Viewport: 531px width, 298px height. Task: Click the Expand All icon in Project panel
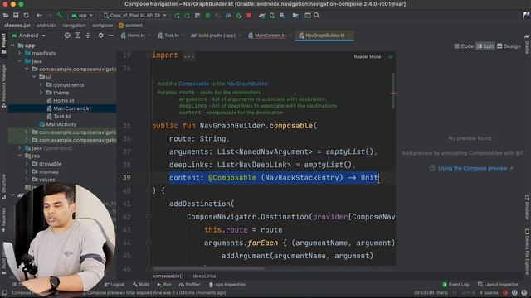point(77,36)
